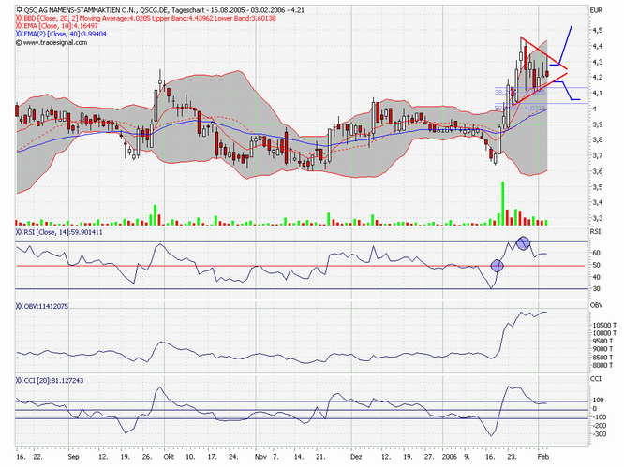Select the 'EMA [Close, 10]:4.16497' legend text

coord(61,26)
